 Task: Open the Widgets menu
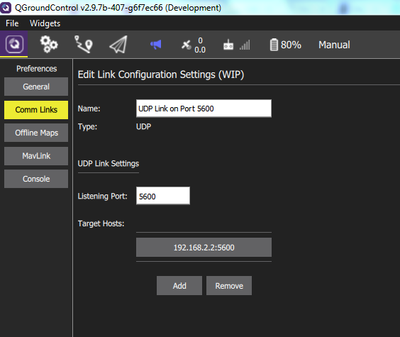[x=45, y=23]
